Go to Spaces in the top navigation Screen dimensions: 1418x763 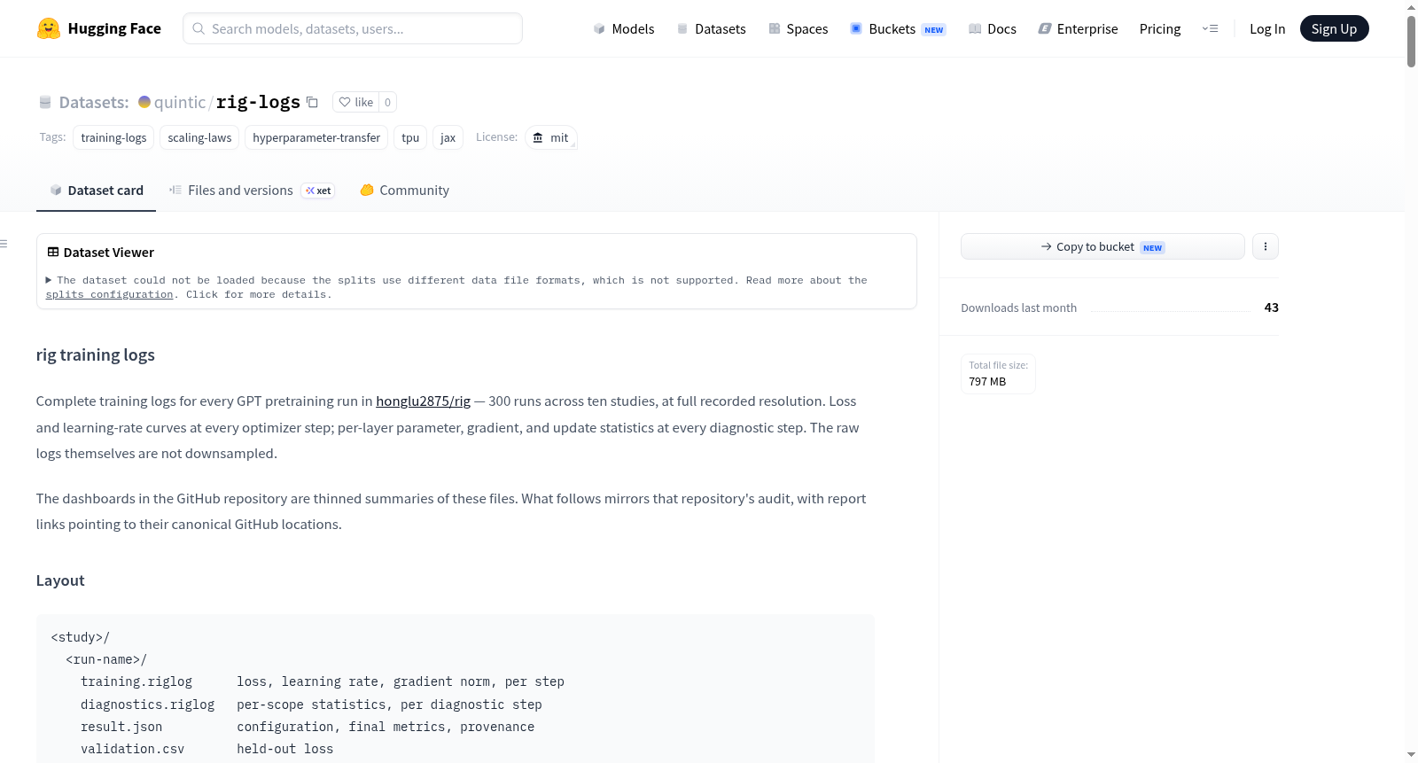coord(799,28)
